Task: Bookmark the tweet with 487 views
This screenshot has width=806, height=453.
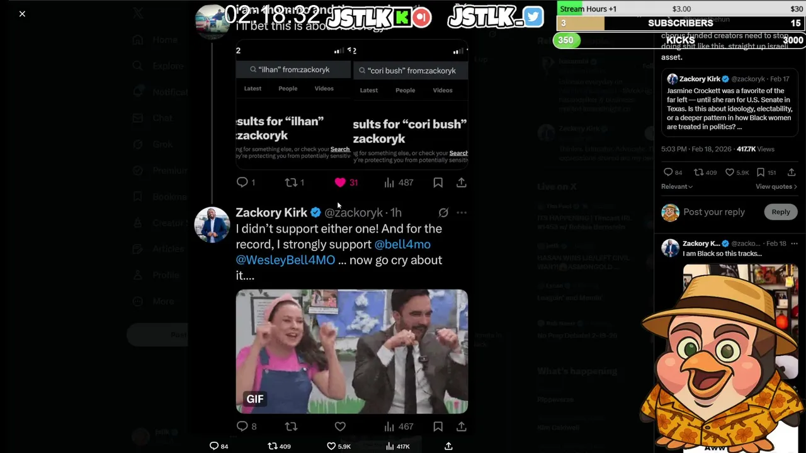Action: click(x=438, y=182)
